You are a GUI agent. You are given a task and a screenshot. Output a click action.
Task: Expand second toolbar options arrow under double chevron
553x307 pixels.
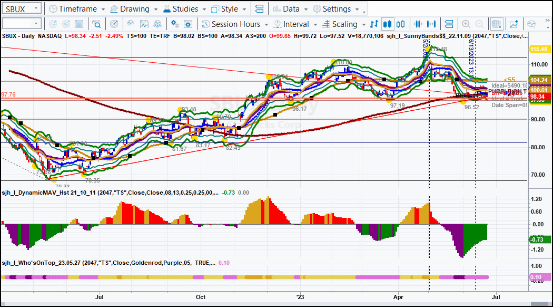tap(547, 27)
